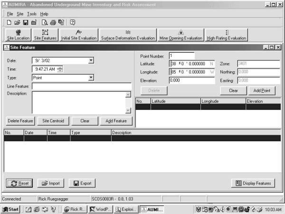Image resolution: width=285 pixels, height=214 pixels.
Task: Open the Tools menu
Action: [32, 14]
